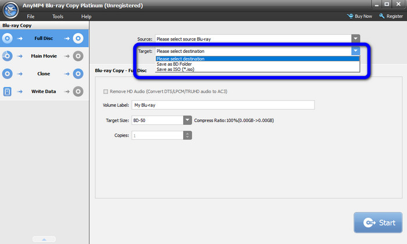407x244 pixels.
Task: Minimize the application window
Action: point(376,5)
